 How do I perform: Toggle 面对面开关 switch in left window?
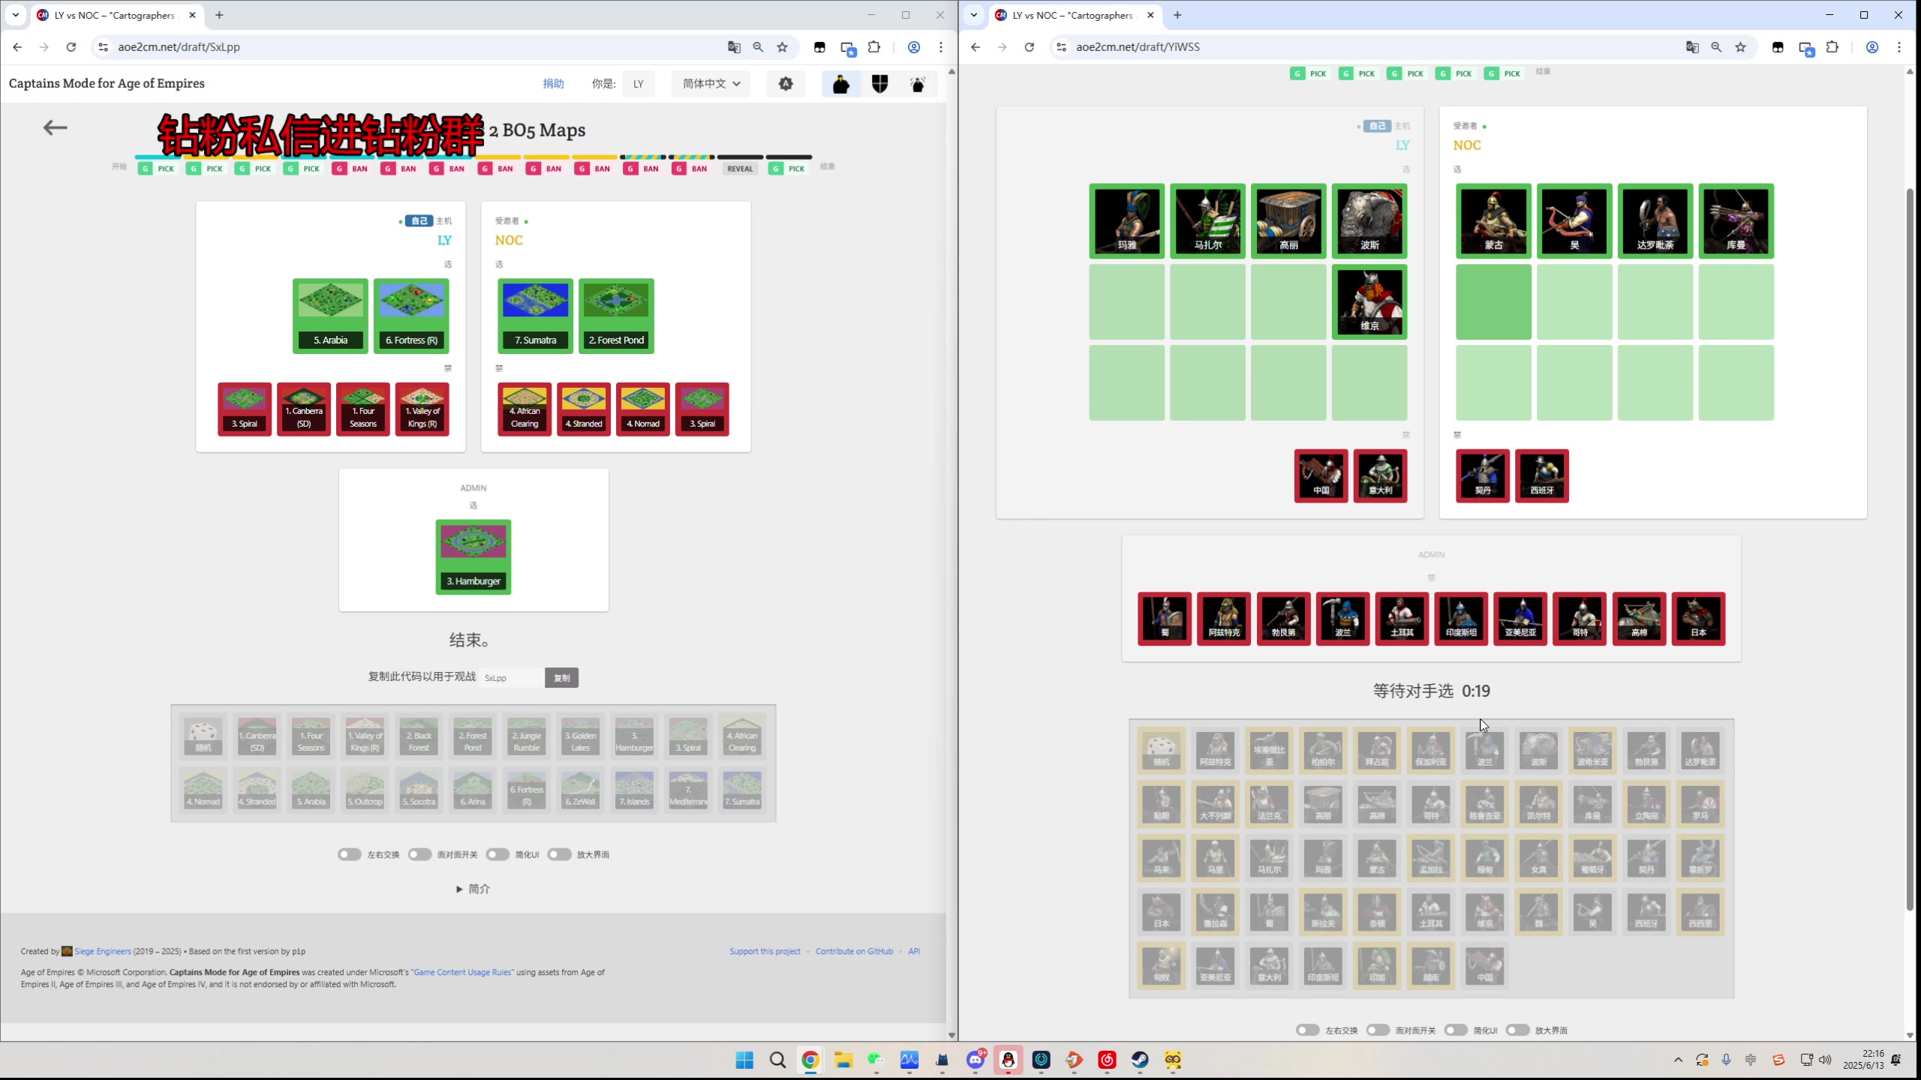pos(419,854)
